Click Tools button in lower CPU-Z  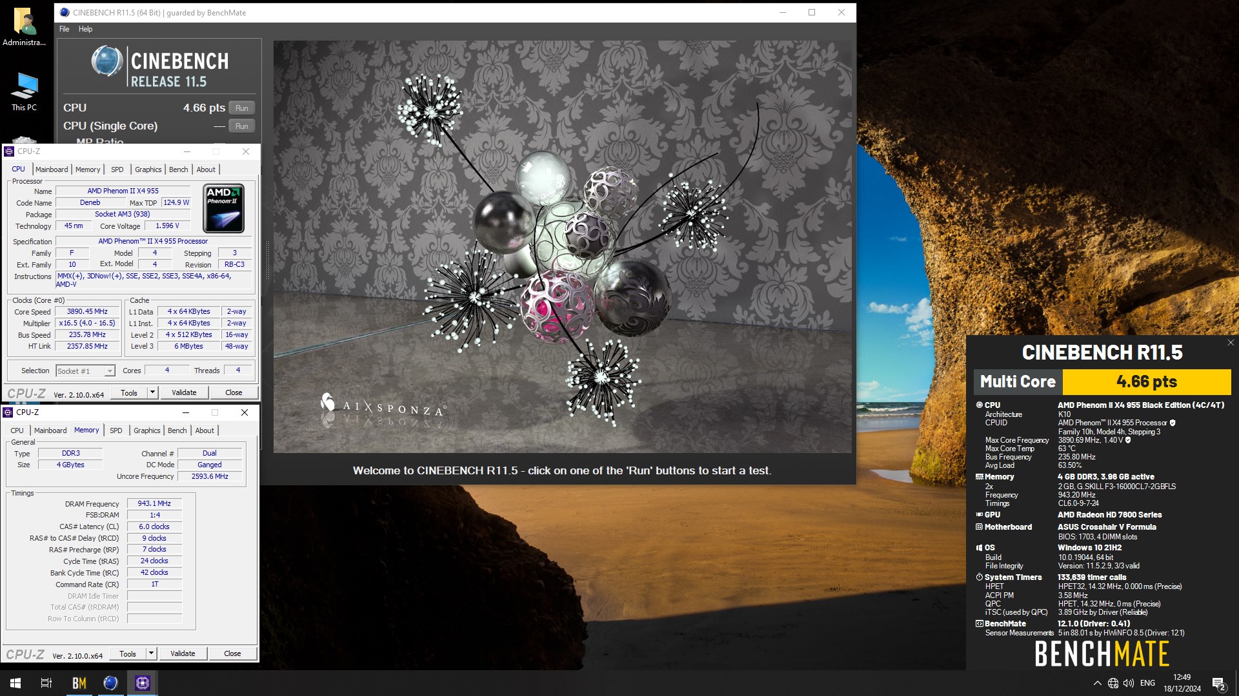click(x=128, y=653)
